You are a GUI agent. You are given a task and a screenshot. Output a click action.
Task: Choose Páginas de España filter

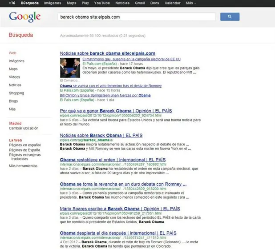[24, 150]
